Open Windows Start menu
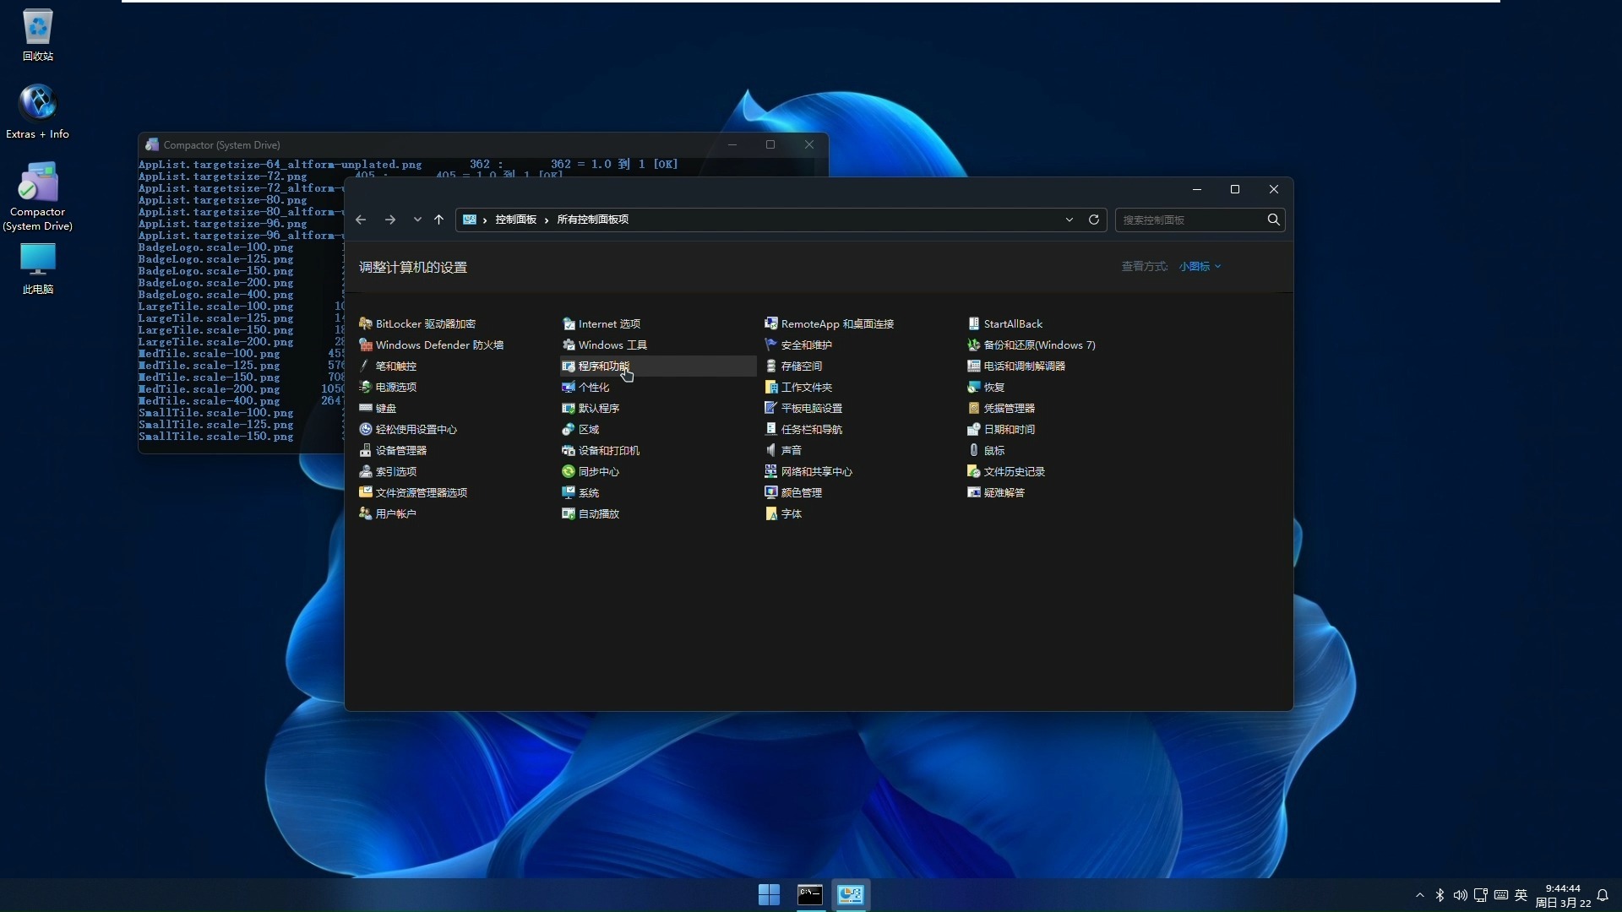Screen dimensions: 1622x912 click(x=769, y=895)
